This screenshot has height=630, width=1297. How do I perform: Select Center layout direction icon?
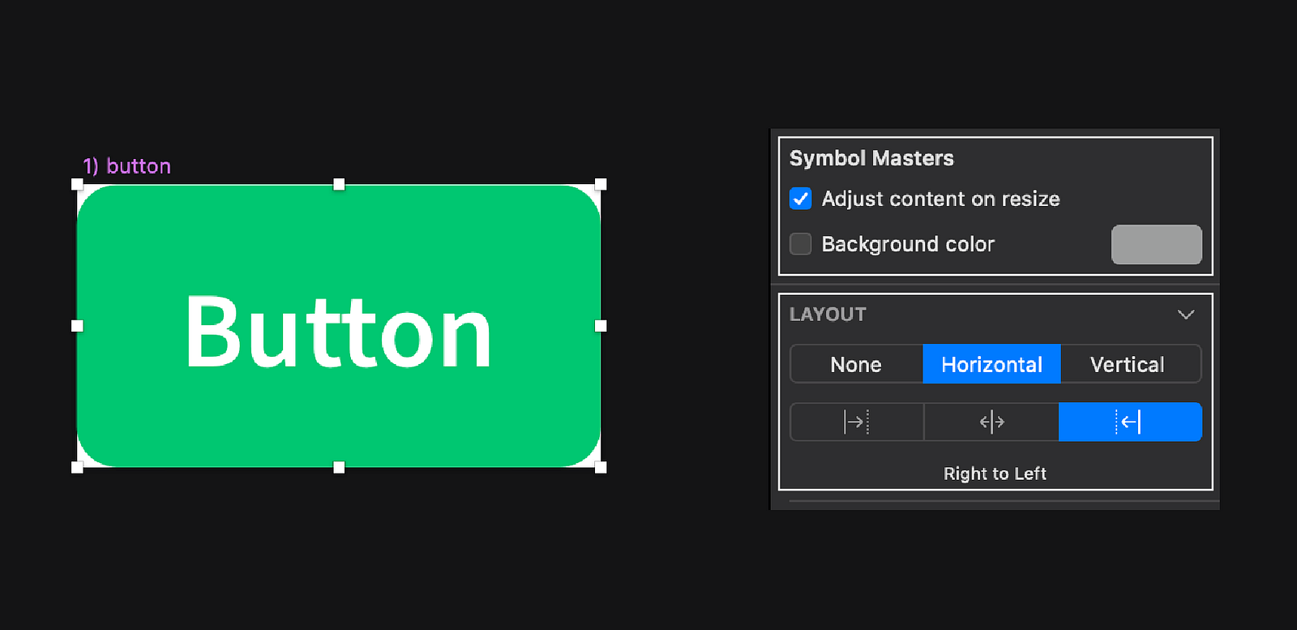[x=991, y=422]
